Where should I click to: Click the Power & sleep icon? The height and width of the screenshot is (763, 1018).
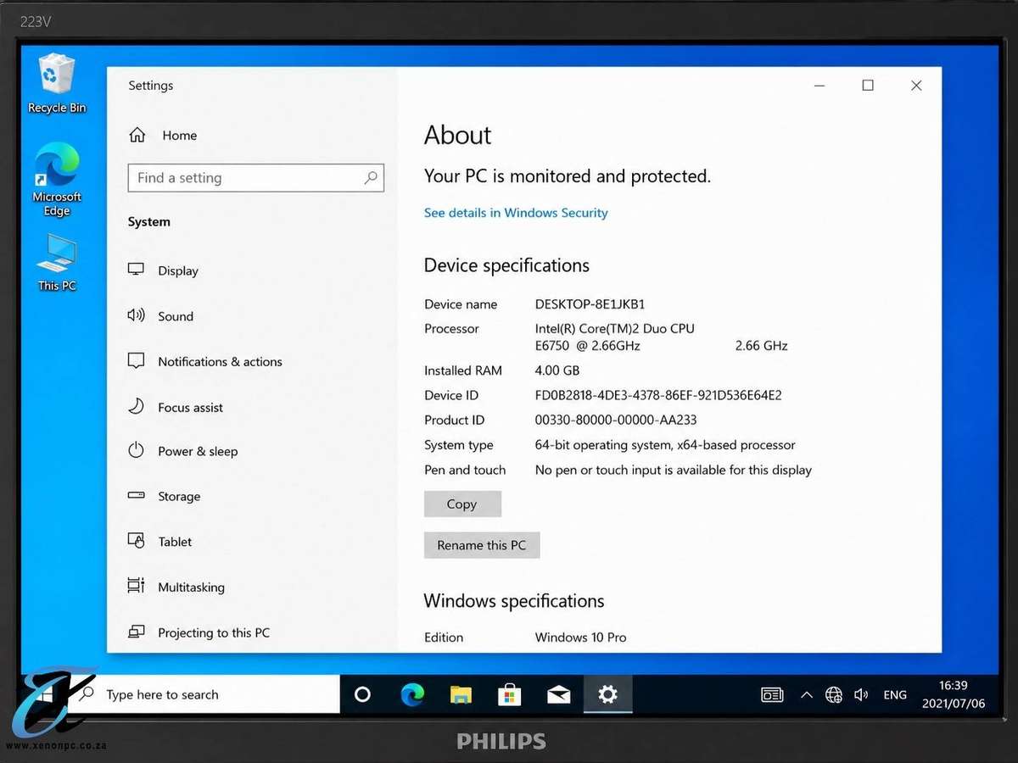pos(136,450)
